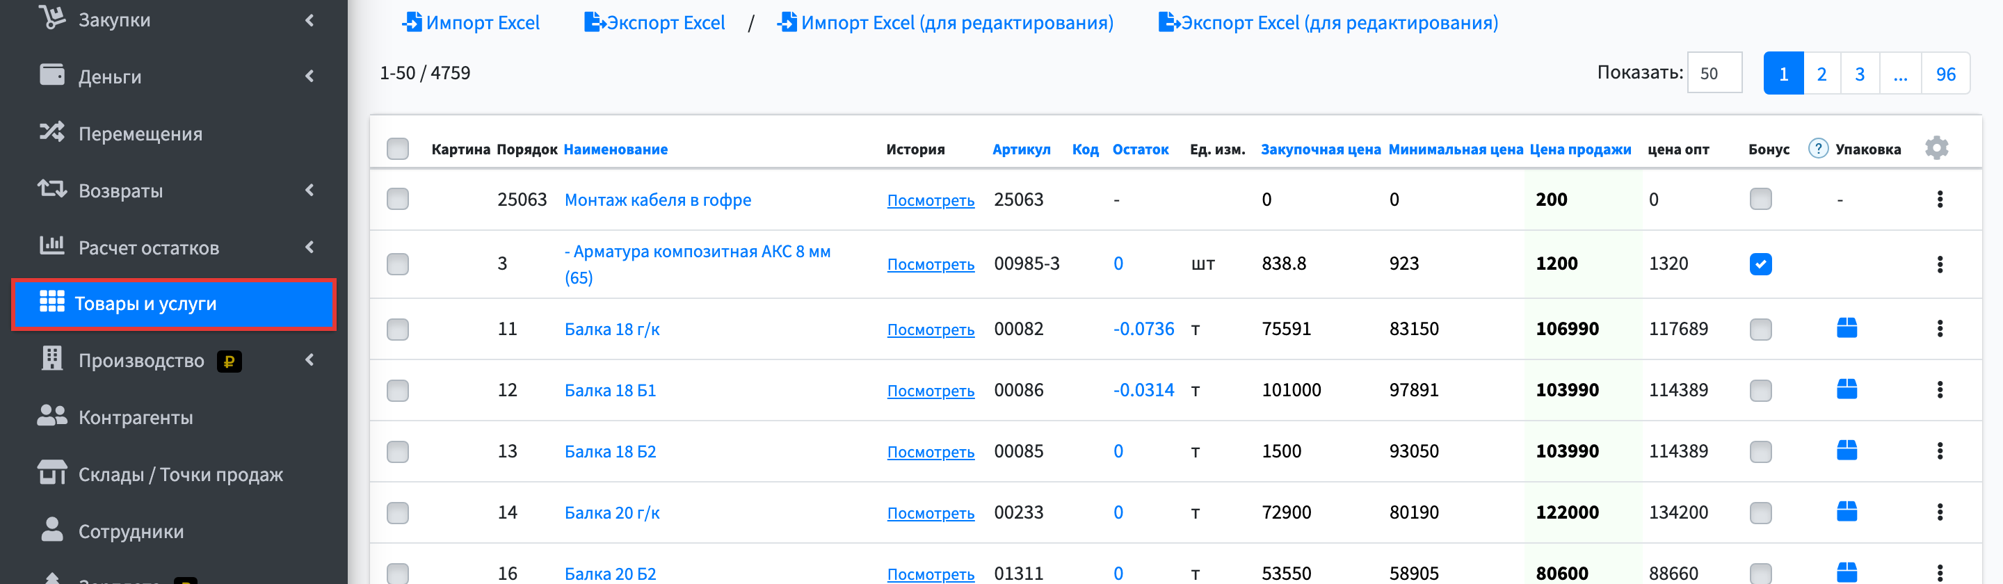Sort table by Наименование column header
This screenshot has height=584, width=2003.
tap(615, 149)
